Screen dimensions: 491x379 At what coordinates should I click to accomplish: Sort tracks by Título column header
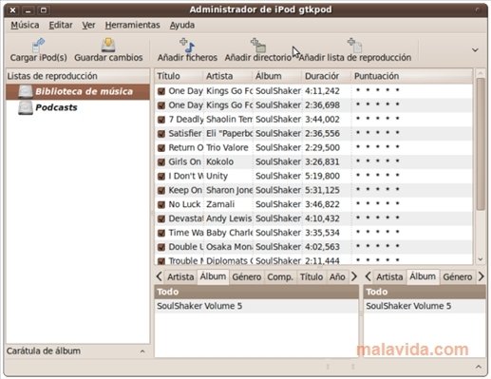tap(179, 76)
